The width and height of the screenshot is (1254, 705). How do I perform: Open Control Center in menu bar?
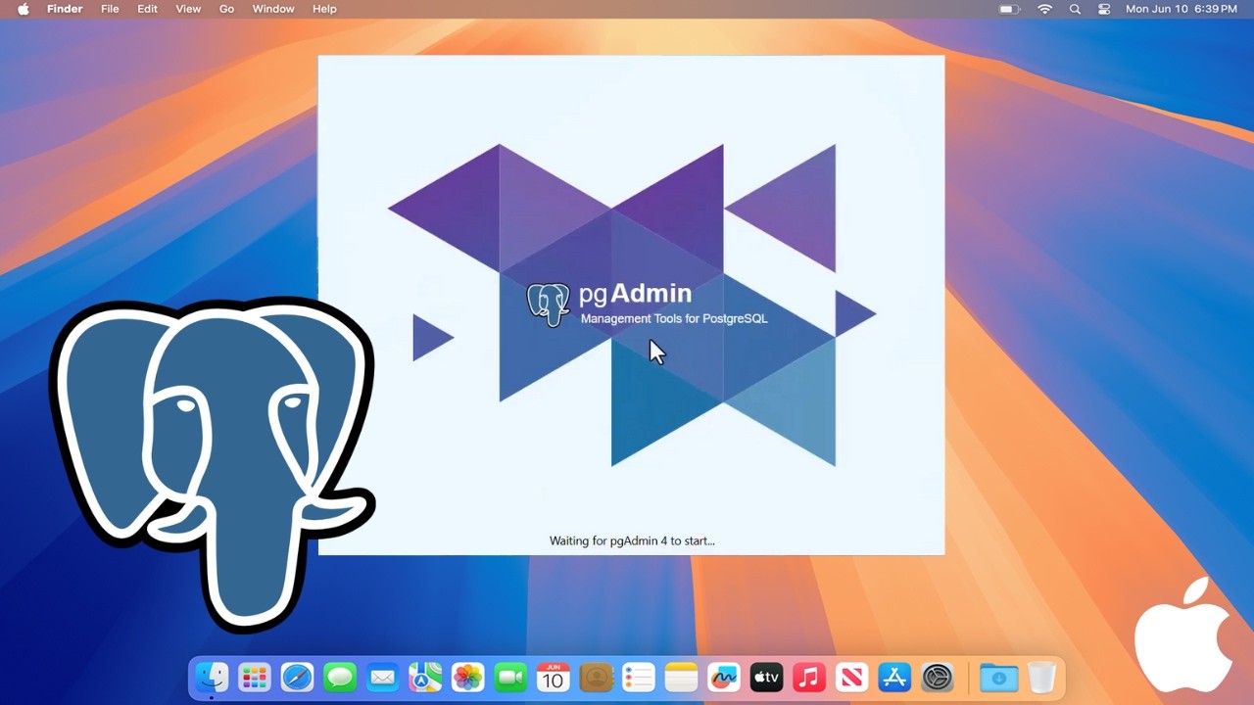[x=1104, y=9]
